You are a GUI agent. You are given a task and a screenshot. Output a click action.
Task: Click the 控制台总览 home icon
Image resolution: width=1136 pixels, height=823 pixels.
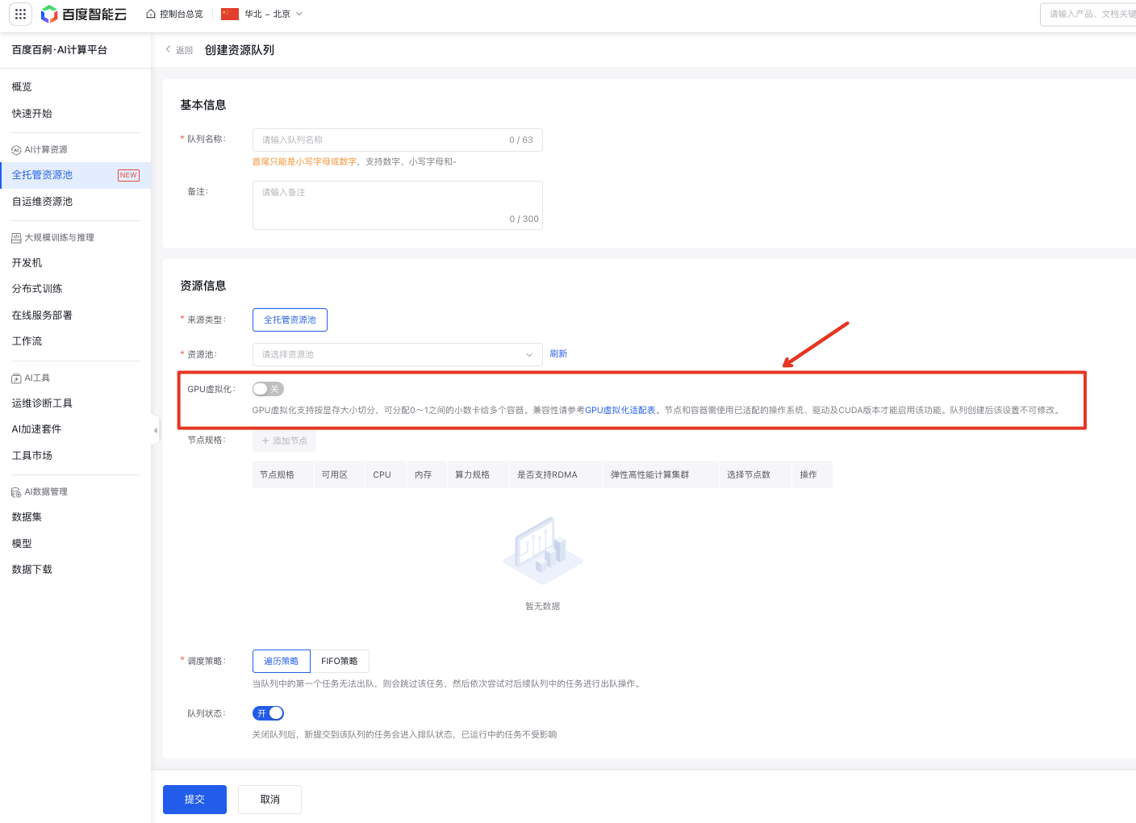[151, 14]
